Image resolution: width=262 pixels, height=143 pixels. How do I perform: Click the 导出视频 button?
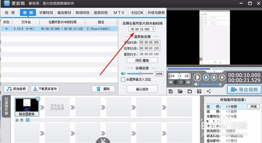click(244, 90)
